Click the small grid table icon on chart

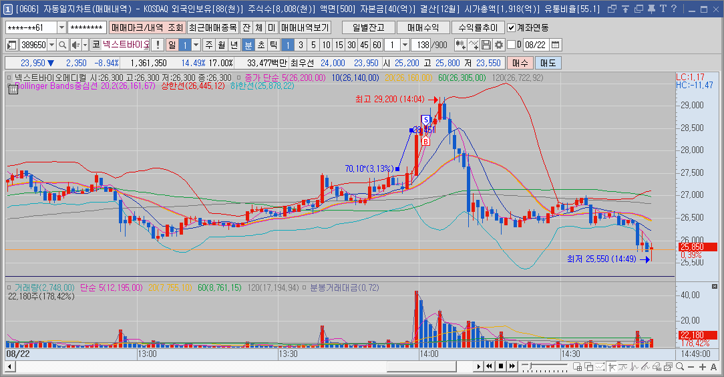click(13, 90)
